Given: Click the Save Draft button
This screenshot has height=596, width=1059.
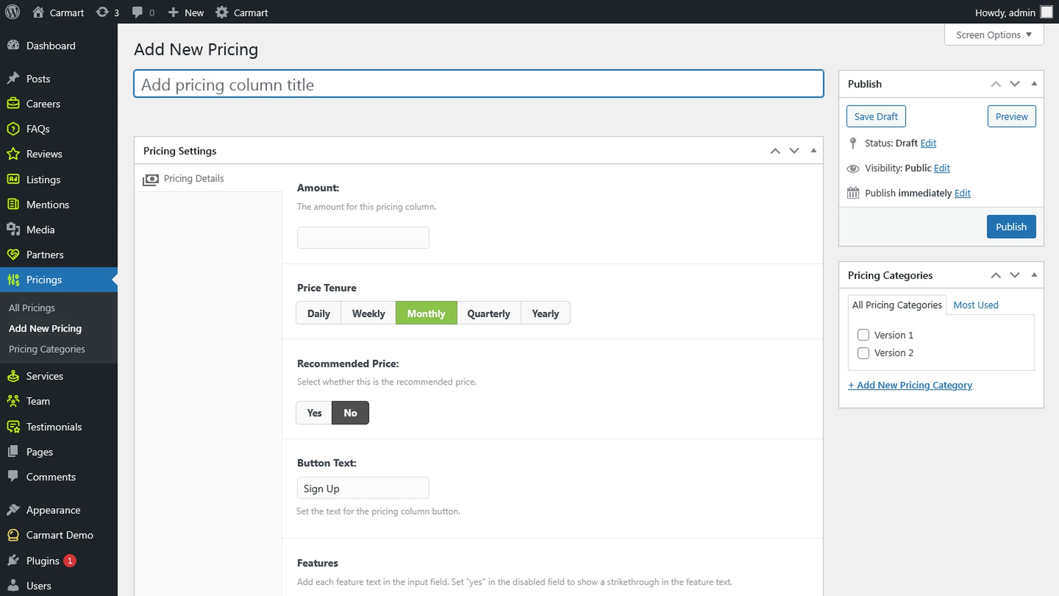Looking at the screenshot, I should pos(876,116).
